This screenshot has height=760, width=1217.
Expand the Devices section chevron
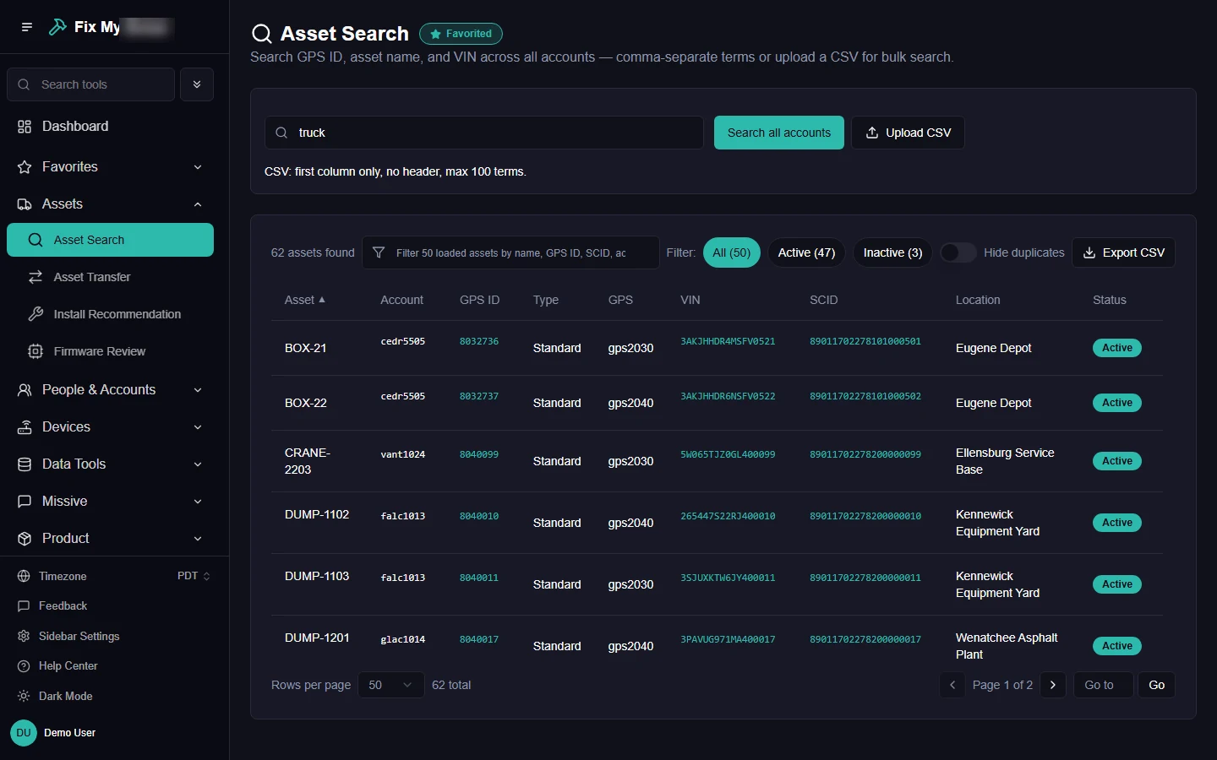click(x=198, y=427)
